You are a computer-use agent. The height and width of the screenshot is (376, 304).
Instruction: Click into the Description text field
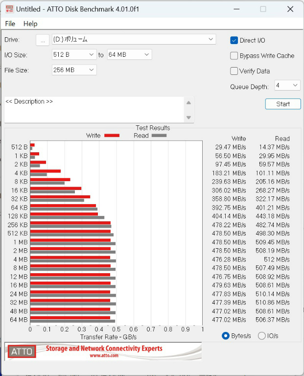(94, 110)
